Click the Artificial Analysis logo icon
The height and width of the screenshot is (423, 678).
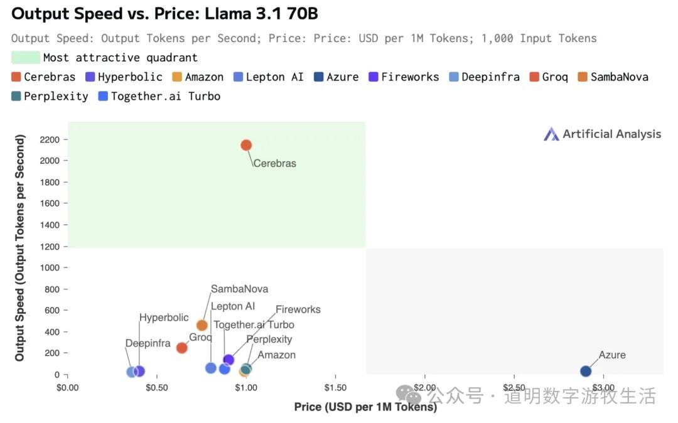(x=551, y=134)
